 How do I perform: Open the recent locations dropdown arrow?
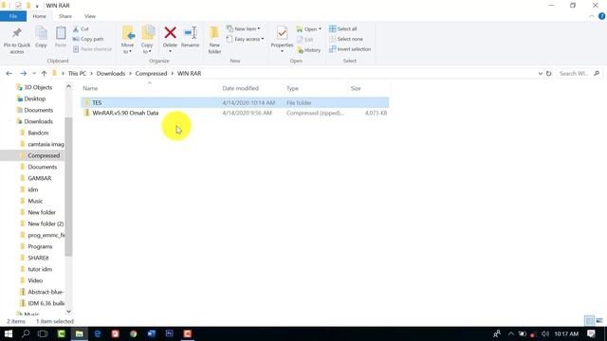pos(34,74)
